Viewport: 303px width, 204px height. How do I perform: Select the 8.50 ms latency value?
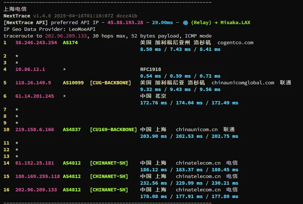click(151, 49)
